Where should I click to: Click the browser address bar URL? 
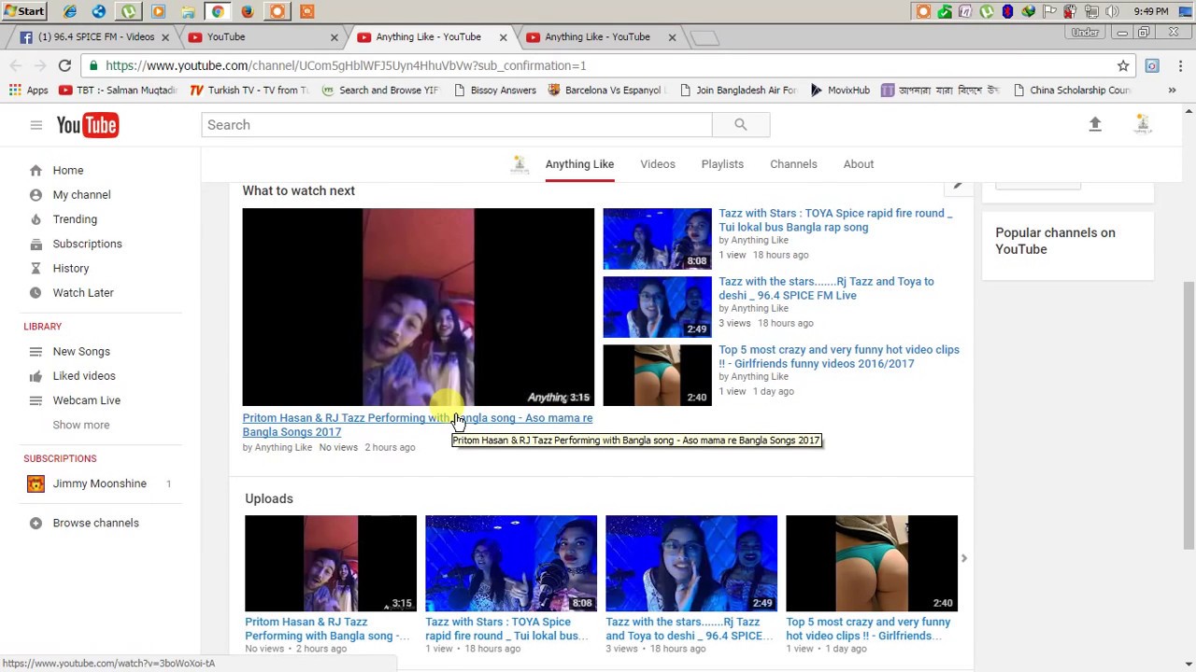[x=346, y=65]
